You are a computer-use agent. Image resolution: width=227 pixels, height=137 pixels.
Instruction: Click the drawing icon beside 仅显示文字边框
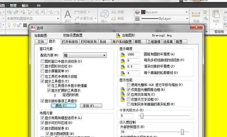[123, 99]
